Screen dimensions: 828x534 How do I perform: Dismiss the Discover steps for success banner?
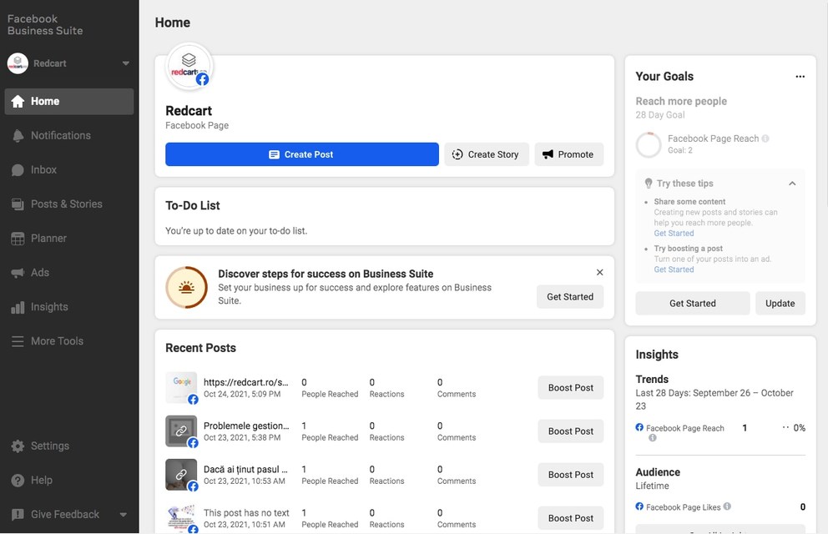pyautogui.click(x=599, y=273)
